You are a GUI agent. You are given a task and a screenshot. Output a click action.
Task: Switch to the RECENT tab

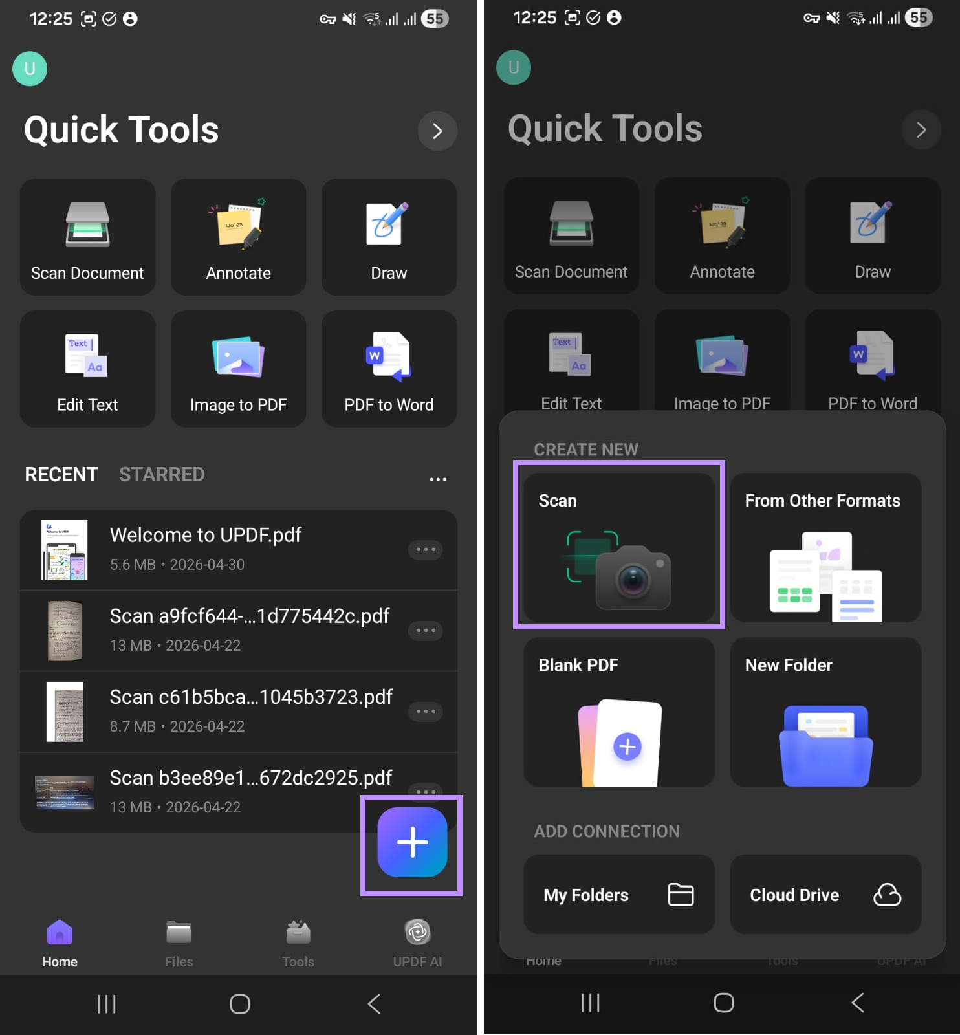[x=61, y=474]
